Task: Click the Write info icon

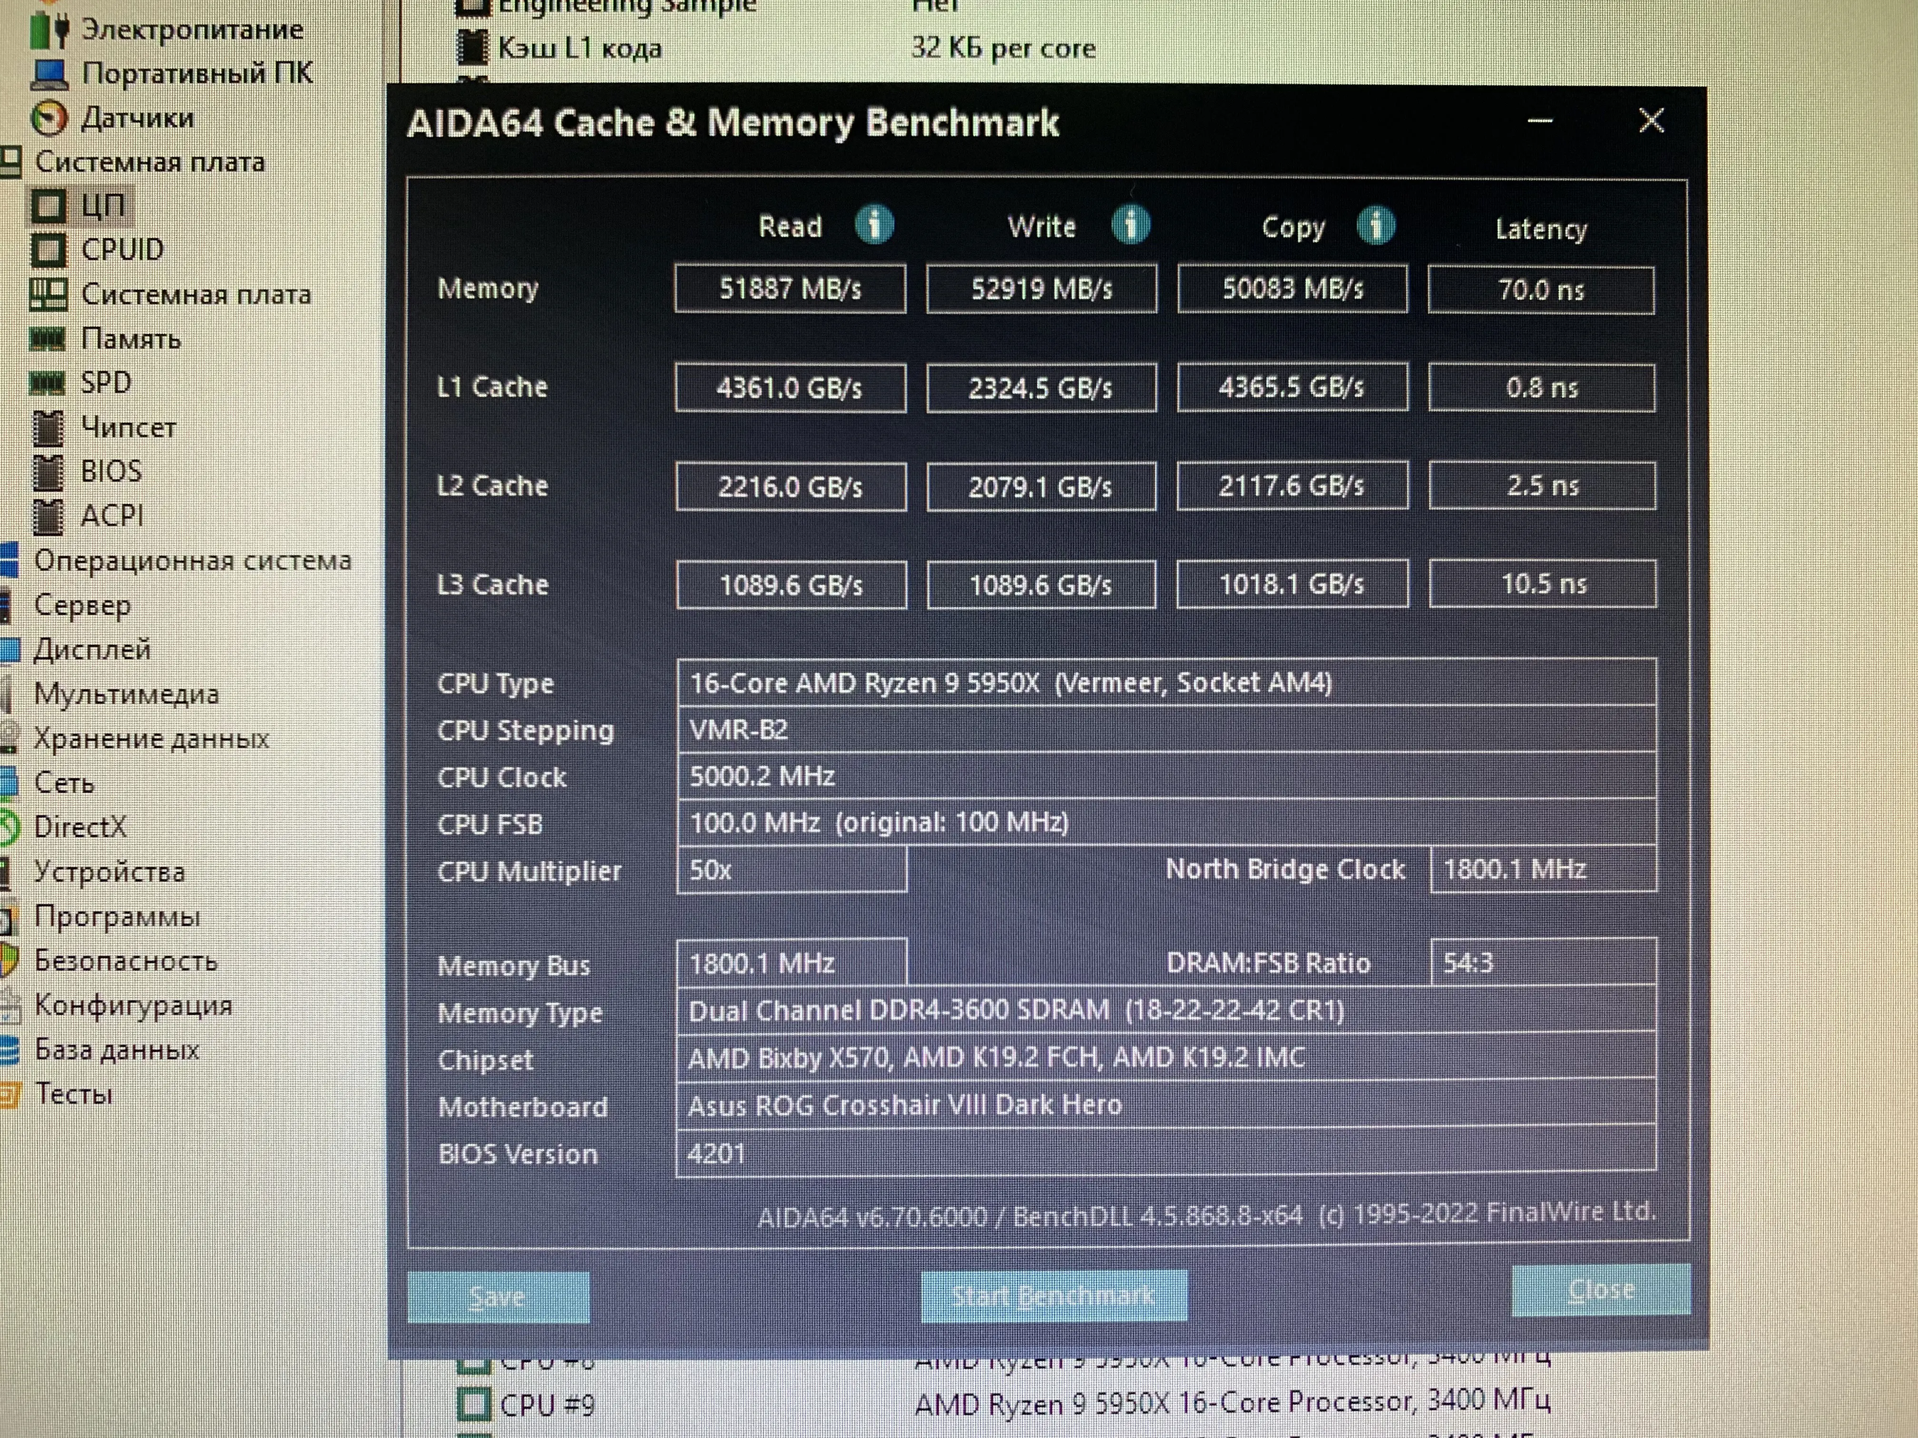Action: tap(1131, 225)
